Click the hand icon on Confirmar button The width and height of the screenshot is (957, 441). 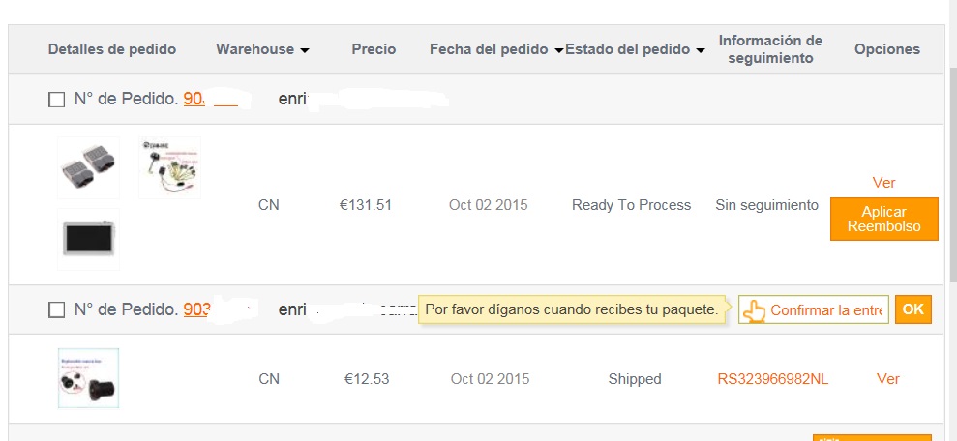[x=754, y=310]
